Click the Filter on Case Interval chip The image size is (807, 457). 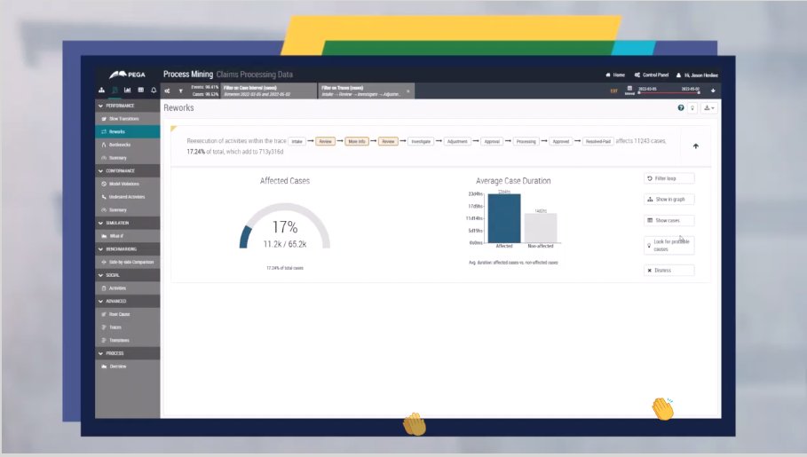tap(269, 91)
